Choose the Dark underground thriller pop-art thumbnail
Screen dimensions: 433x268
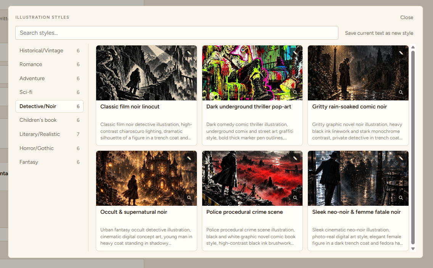click(253, 73)
